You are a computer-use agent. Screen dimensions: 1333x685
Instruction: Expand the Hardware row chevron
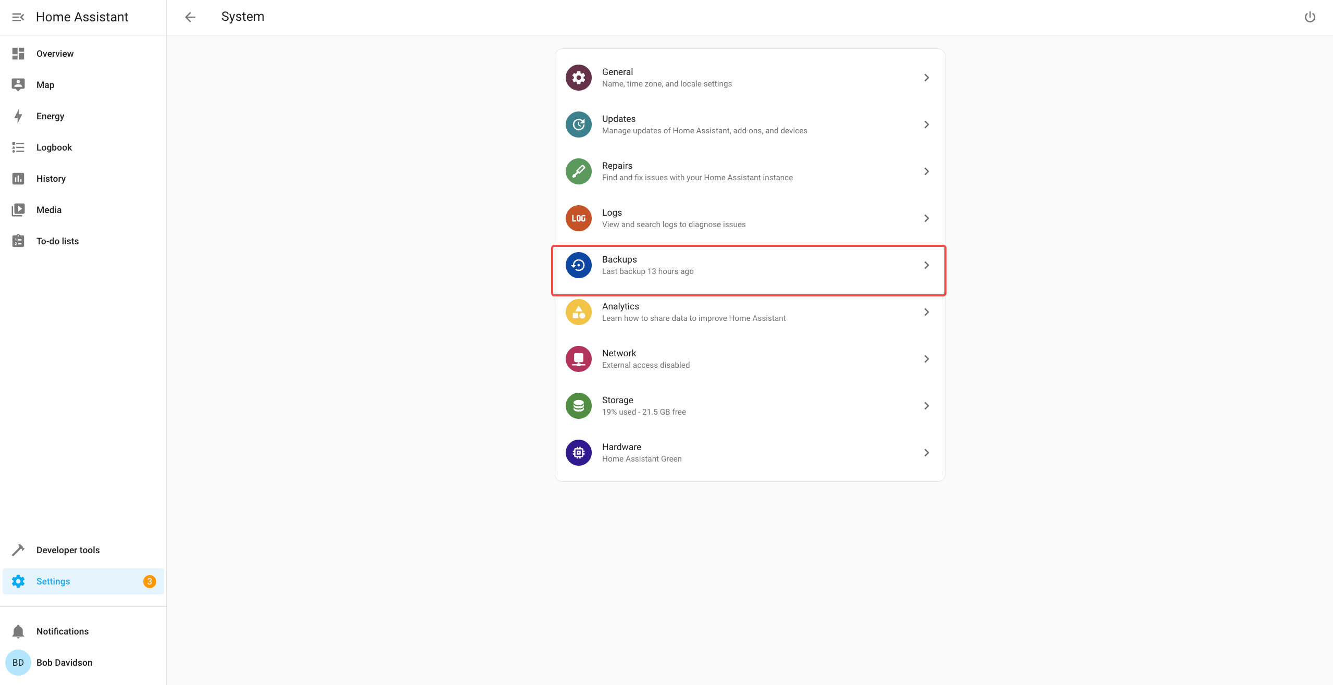point(927,453)
